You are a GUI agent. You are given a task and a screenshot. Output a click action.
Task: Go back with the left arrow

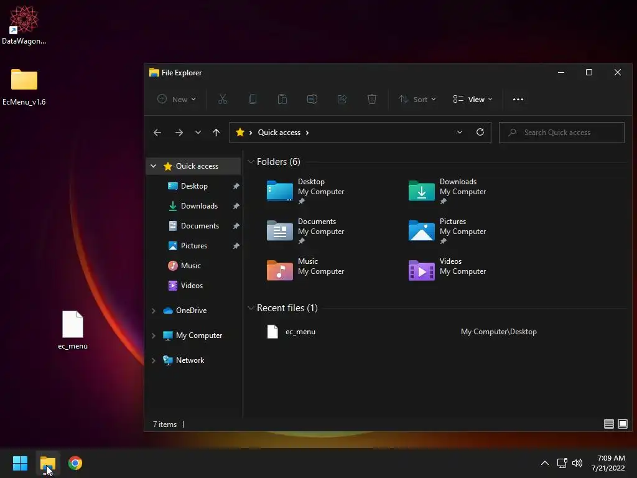click(x=157, y=133)
